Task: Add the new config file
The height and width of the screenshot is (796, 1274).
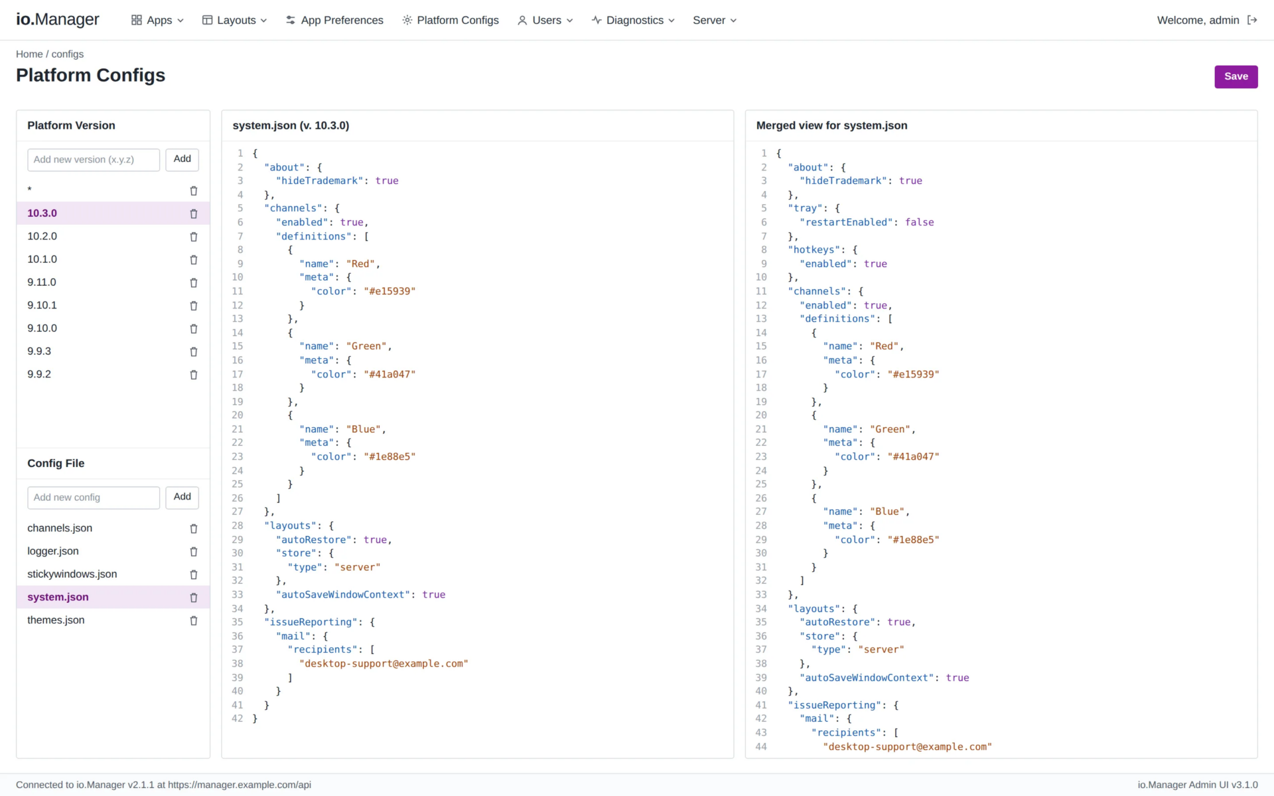Action: [182, 497]
